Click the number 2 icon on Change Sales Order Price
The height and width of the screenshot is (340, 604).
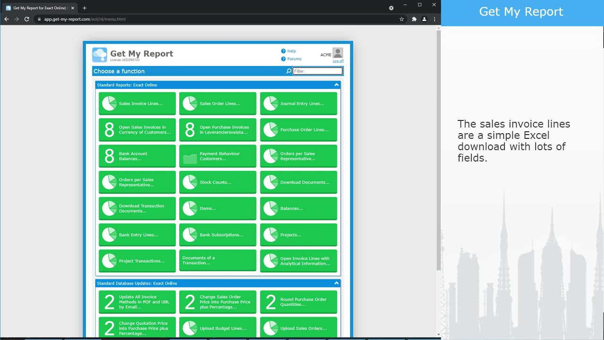[x=190, y=302]
